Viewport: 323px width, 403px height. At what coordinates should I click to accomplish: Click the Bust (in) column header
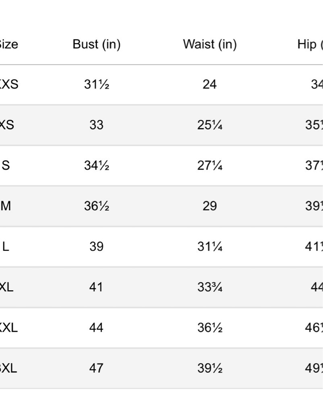tap(97, 44)
